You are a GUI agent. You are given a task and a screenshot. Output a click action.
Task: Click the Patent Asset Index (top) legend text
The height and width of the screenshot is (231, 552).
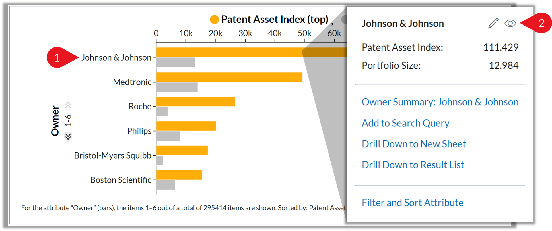pos(275,20)
